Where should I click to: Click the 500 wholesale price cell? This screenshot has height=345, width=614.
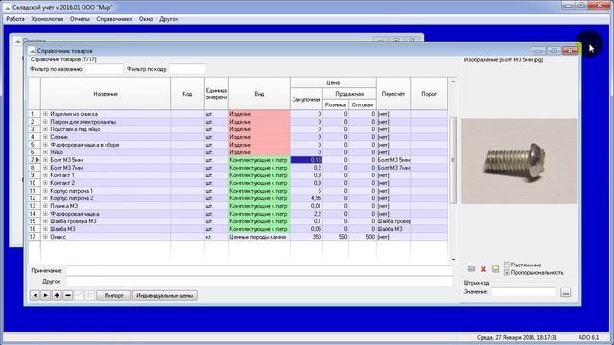[x=363, y=237]
